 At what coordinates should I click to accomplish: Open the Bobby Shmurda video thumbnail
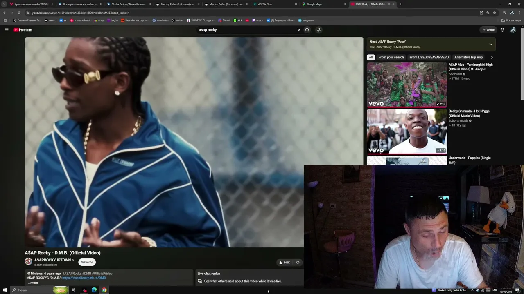tap(407, 131)
